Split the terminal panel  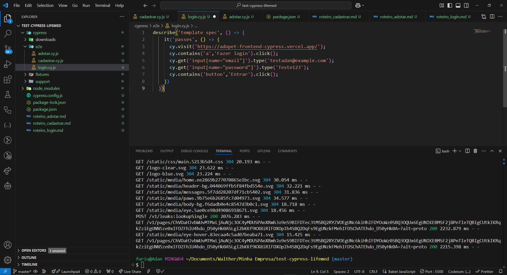tap(467, 151)
